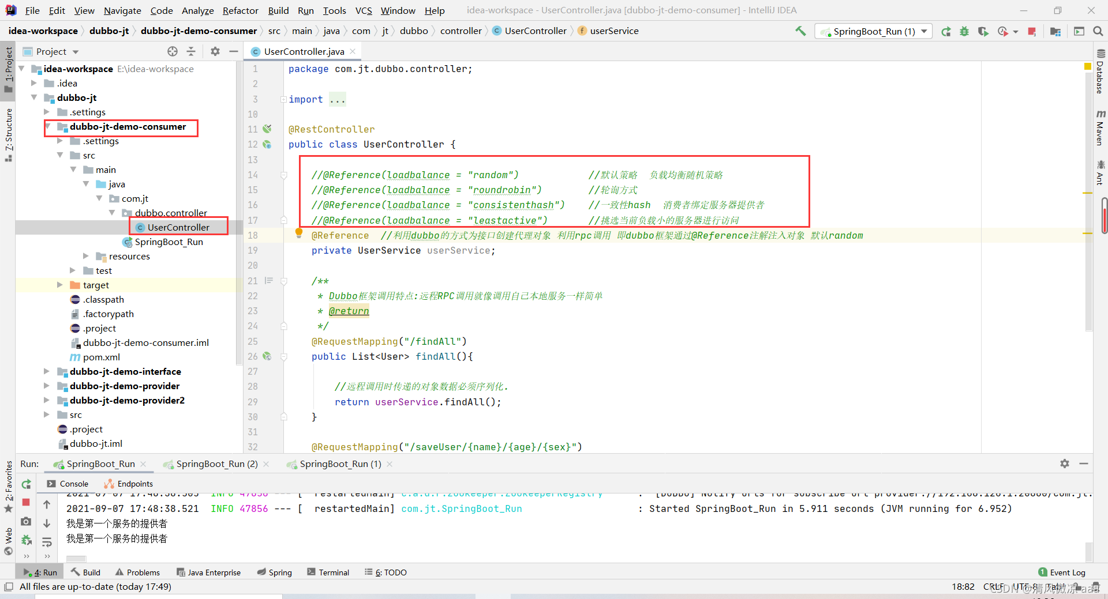Image resolution: width=1108 pixels, height=599 pixels.
Task: Click the down arrow in Run console
Action: (x=47, y=523)
